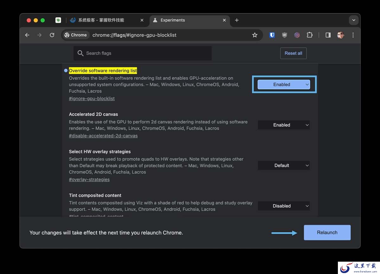
Task: Reload the current page
Action: click(52, 35)
